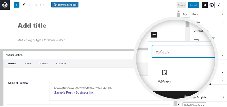The image size is (227, 107).
Task: Click the undo arrow icon
Action: point(30,5)
